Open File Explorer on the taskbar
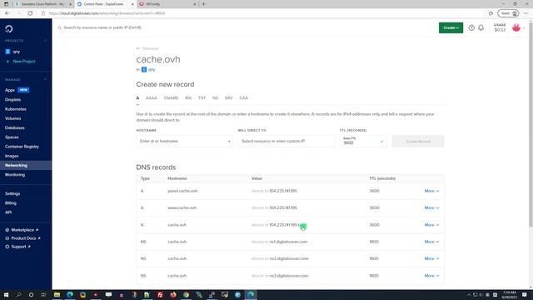The height and width of the screenshot is (300, 533). (57, 294)
